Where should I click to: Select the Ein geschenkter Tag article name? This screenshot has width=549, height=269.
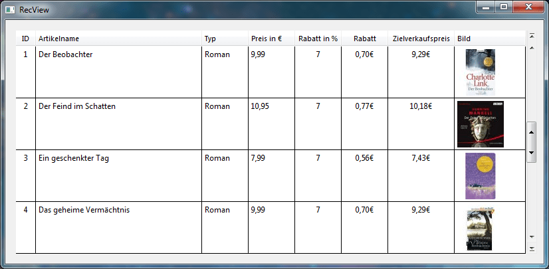click(74, 158)
